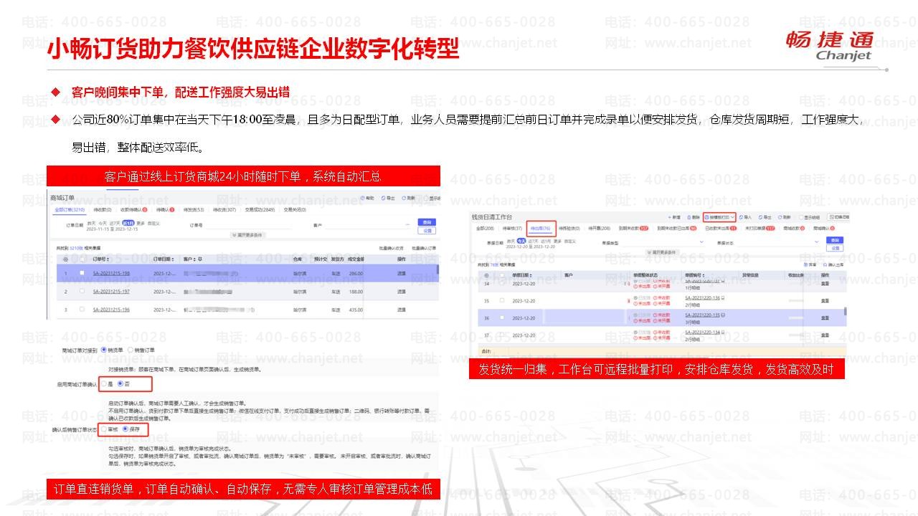Sort by 订单日期 column header
The width and height of the screenshot is (918, 516).
164,259
